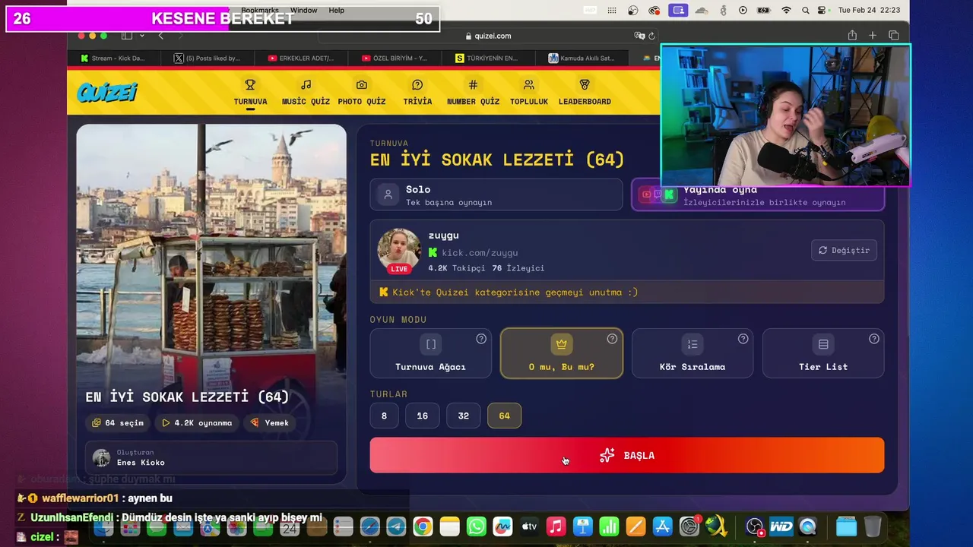Select 64 rounds
This screenshot has width=973, height=547.
pyautogui.click(x=505, y=416)
